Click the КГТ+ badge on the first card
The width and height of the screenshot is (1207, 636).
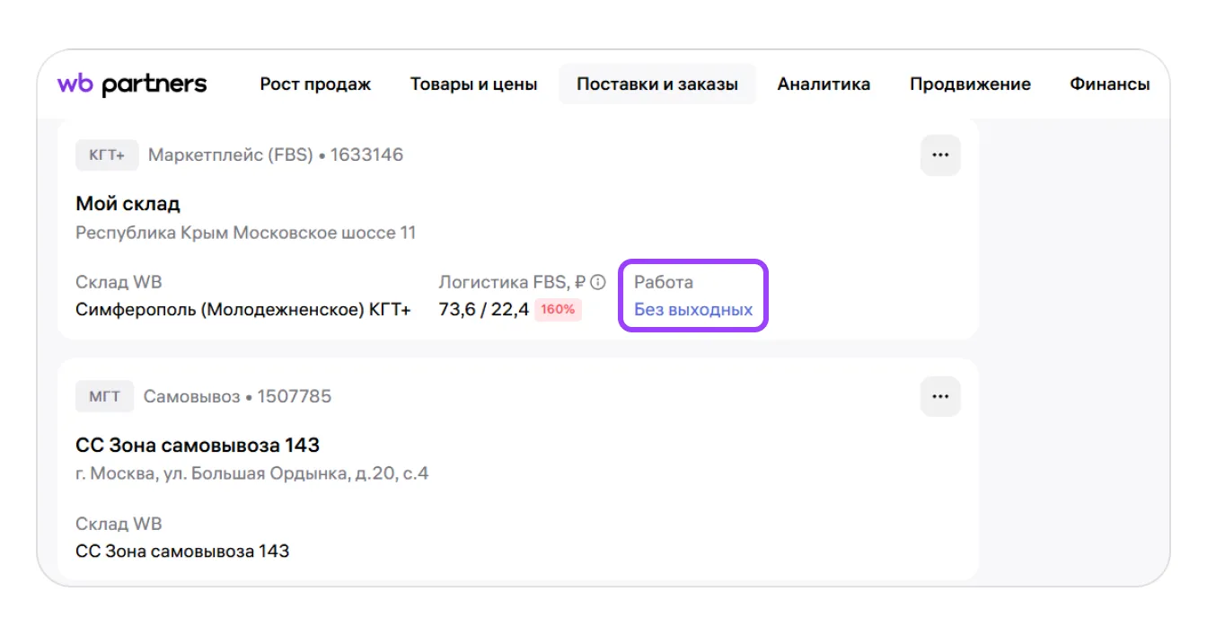[107, 155]
